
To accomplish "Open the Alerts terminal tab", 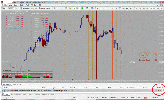I will coord(31,94).
